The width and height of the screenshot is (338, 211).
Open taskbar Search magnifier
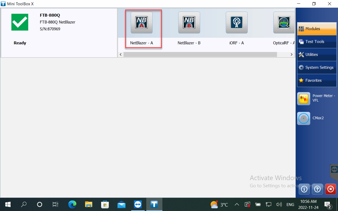tap(24, 204)
